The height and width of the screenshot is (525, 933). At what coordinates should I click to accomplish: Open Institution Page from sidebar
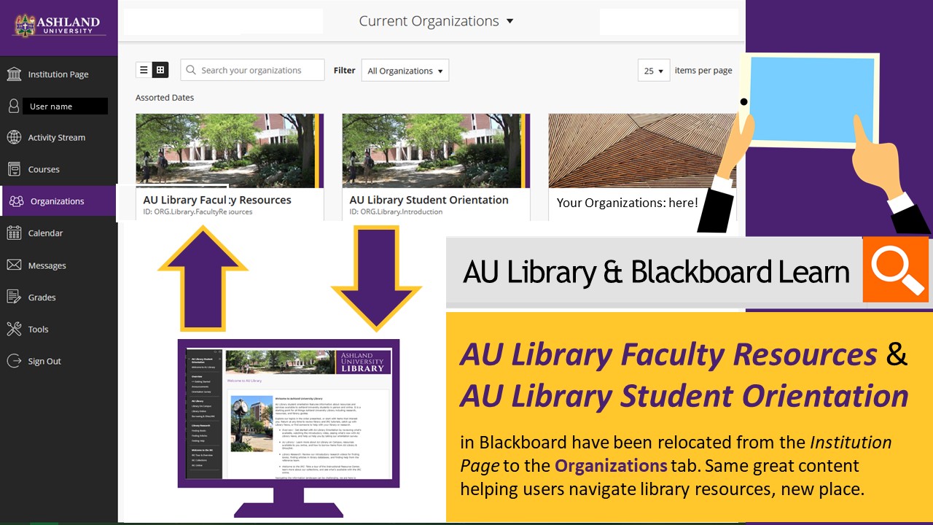58,74
